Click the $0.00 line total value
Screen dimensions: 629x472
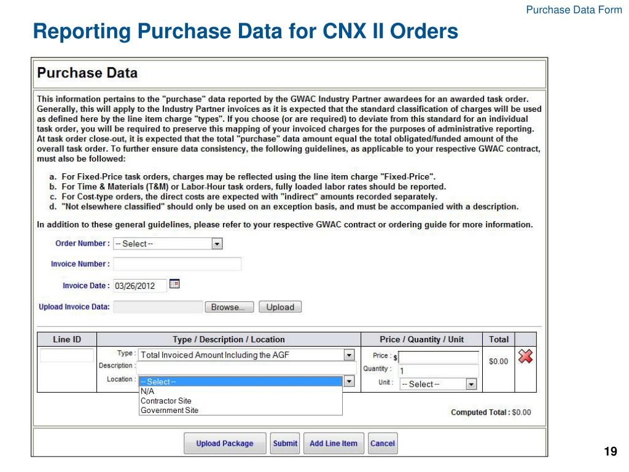(x=498, y=361)
